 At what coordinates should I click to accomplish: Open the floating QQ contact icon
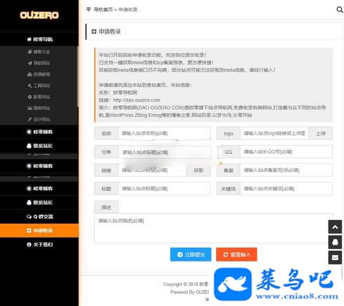(335, 242)
